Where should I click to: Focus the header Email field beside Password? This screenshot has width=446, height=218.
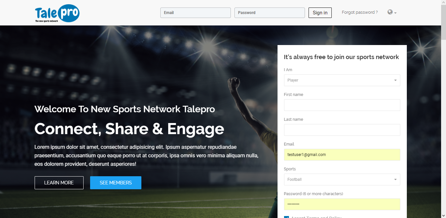pos(196,13)
